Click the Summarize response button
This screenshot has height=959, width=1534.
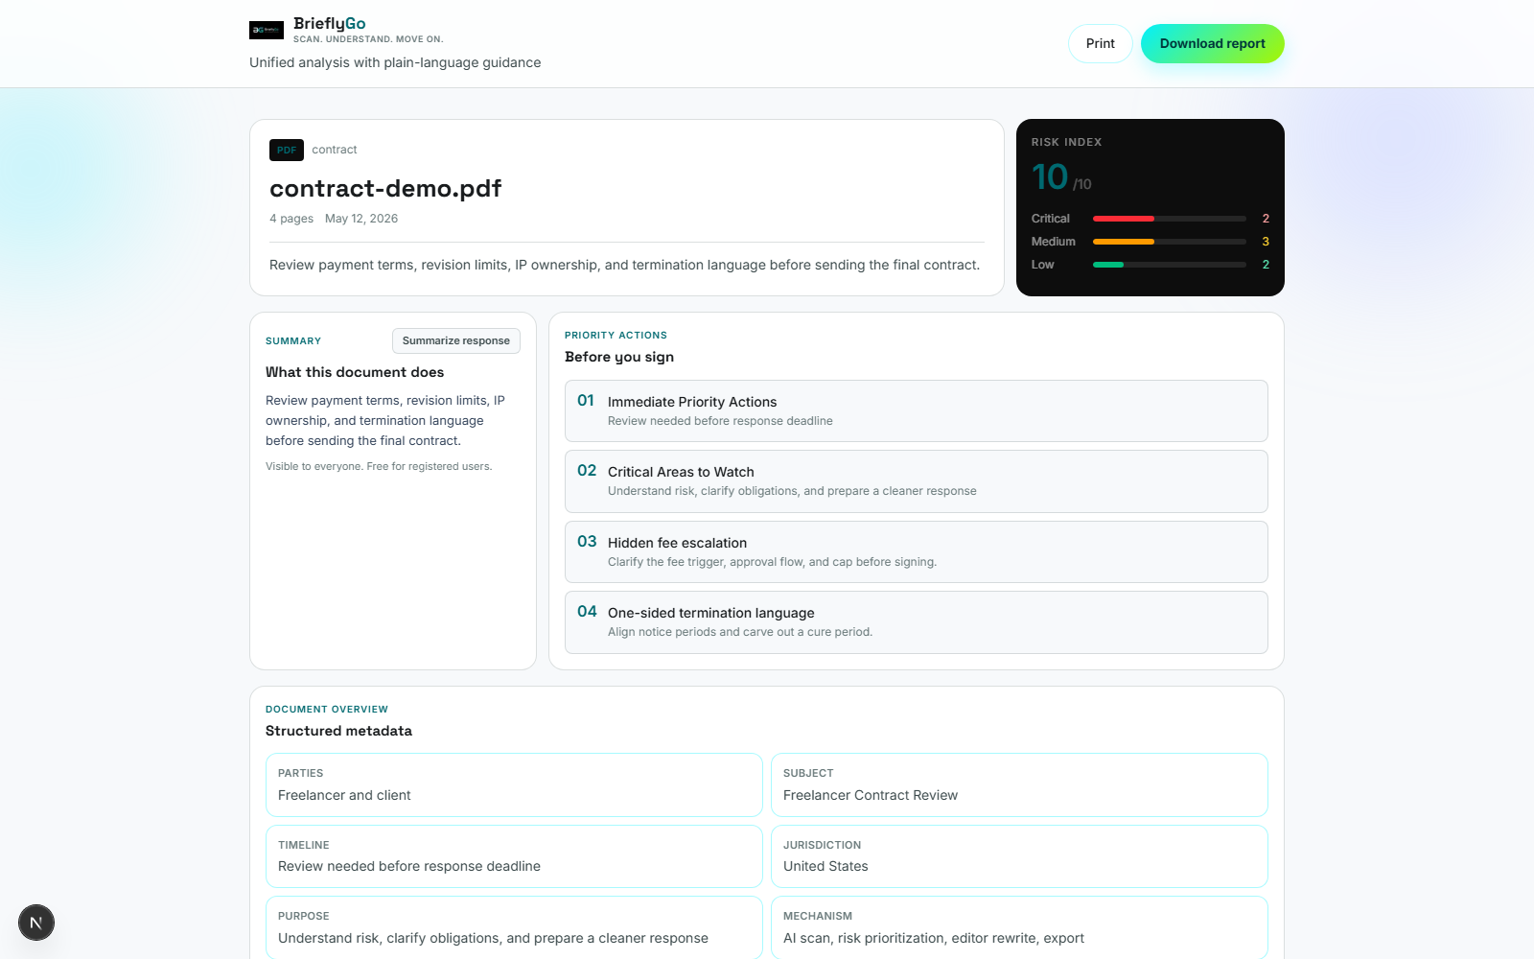coord(456,340)
